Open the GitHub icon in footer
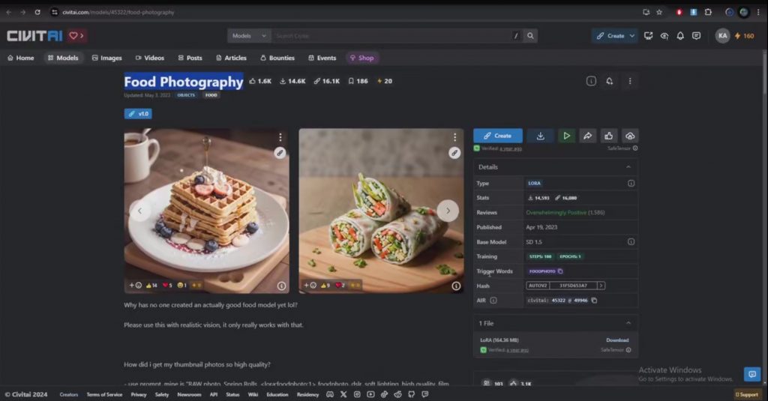The height and width of the screenshot is (401, 768). [412, 395]
